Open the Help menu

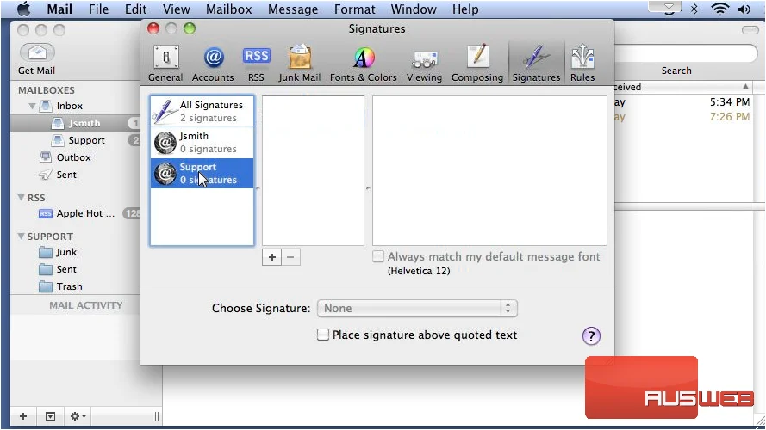(x=465, y=9)
